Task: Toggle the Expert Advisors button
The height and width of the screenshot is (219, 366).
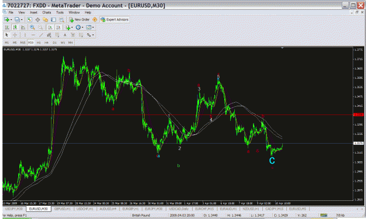Action: click(x=115, y=19)
